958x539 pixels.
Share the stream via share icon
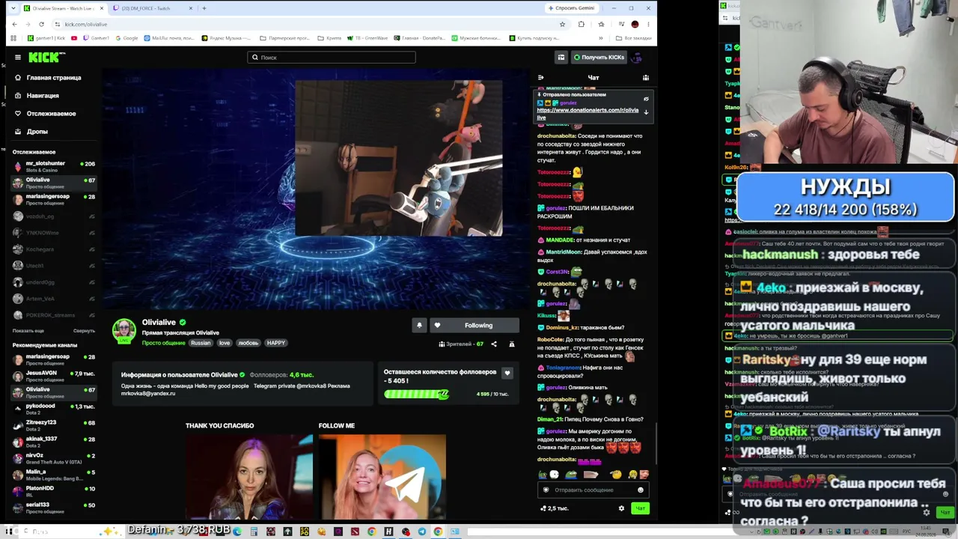494,344
